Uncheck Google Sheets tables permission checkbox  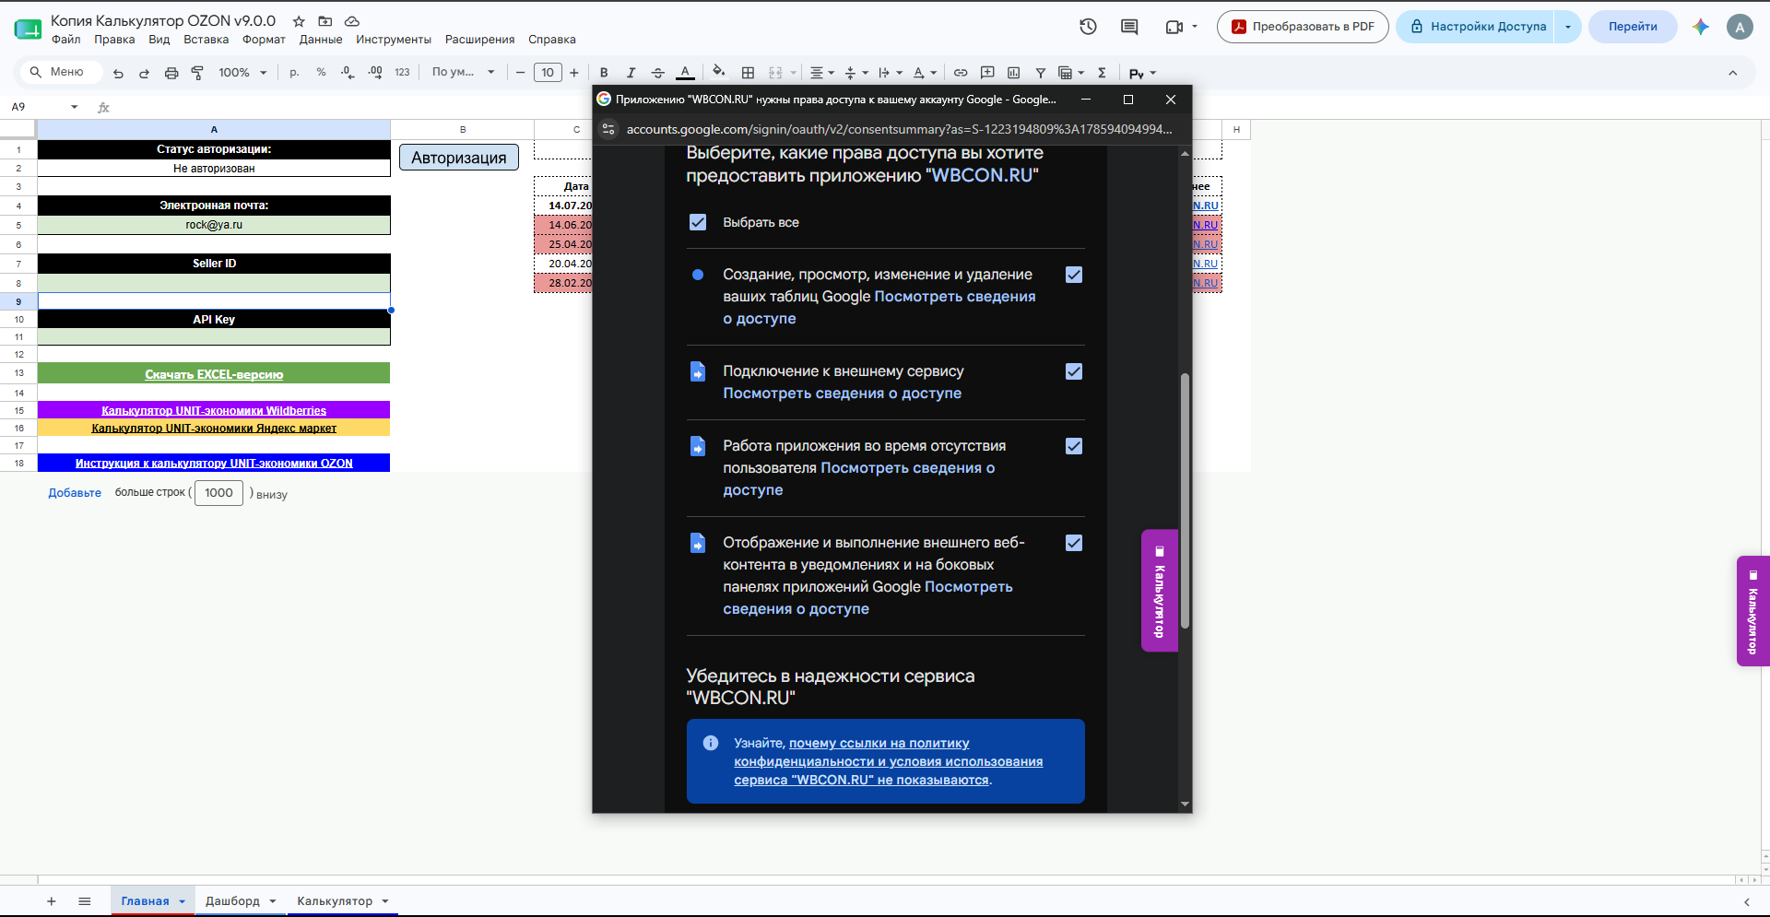pyautogui.click(x=1074, y=275)
